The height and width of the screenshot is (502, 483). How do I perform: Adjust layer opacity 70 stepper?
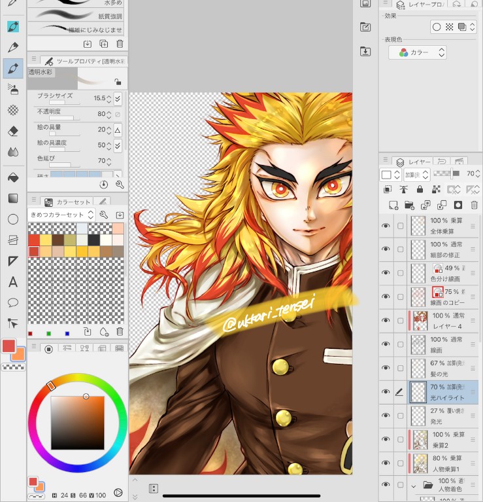click(x=478, y=174)
